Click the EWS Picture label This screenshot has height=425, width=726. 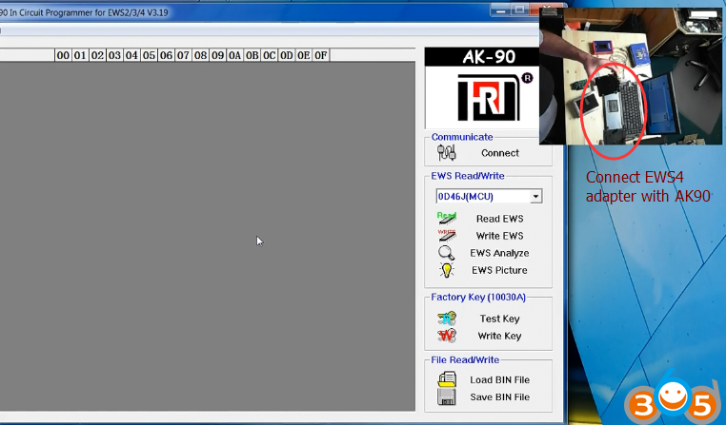[x=499, y=270]
